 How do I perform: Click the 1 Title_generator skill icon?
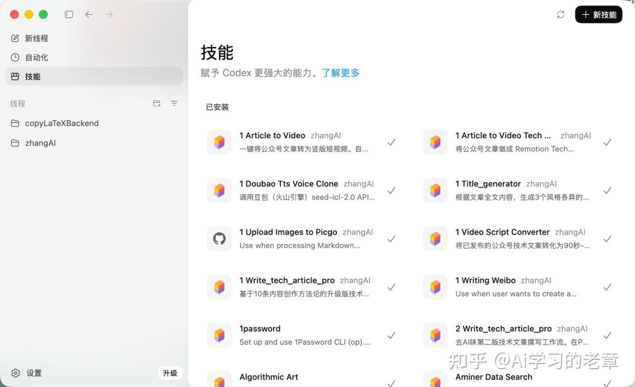[x=435, y=191]
